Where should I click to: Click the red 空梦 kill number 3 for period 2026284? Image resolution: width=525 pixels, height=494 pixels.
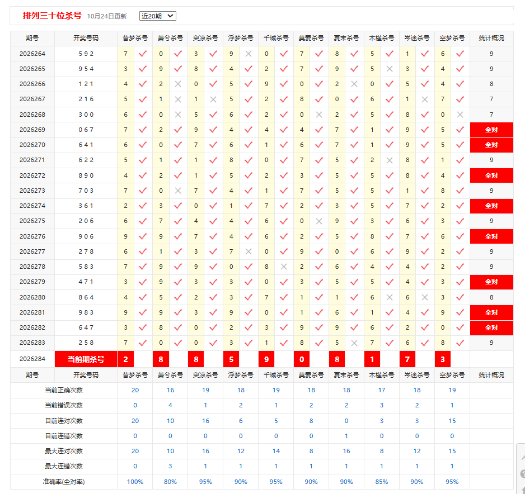point(443,359)
